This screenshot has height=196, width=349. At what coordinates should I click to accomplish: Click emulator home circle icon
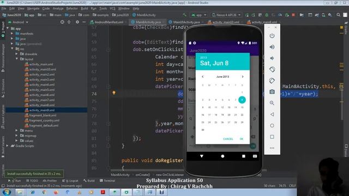point(272,126)
